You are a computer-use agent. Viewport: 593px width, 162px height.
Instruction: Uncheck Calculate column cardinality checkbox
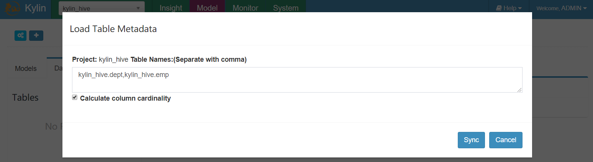(75, 98)
